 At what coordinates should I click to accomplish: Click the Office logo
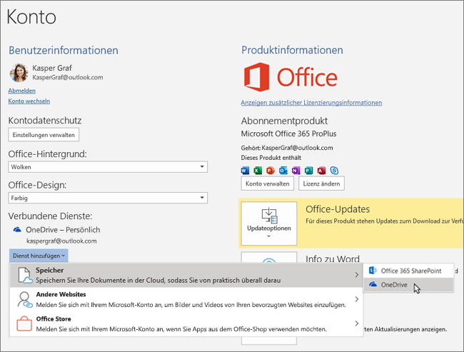pos(291,77)
